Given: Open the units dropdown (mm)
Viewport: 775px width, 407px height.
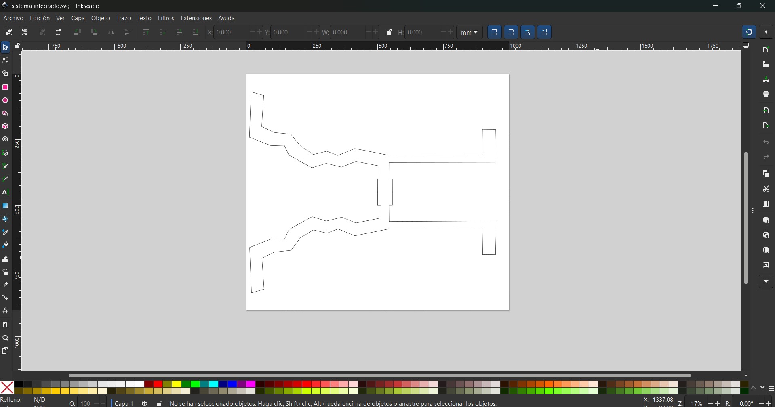Looking at the screenshot, I should point(470,32).
